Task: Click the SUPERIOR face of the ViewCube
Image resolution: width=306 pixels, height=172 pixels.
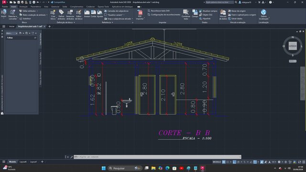Action: tap(293, 46)
